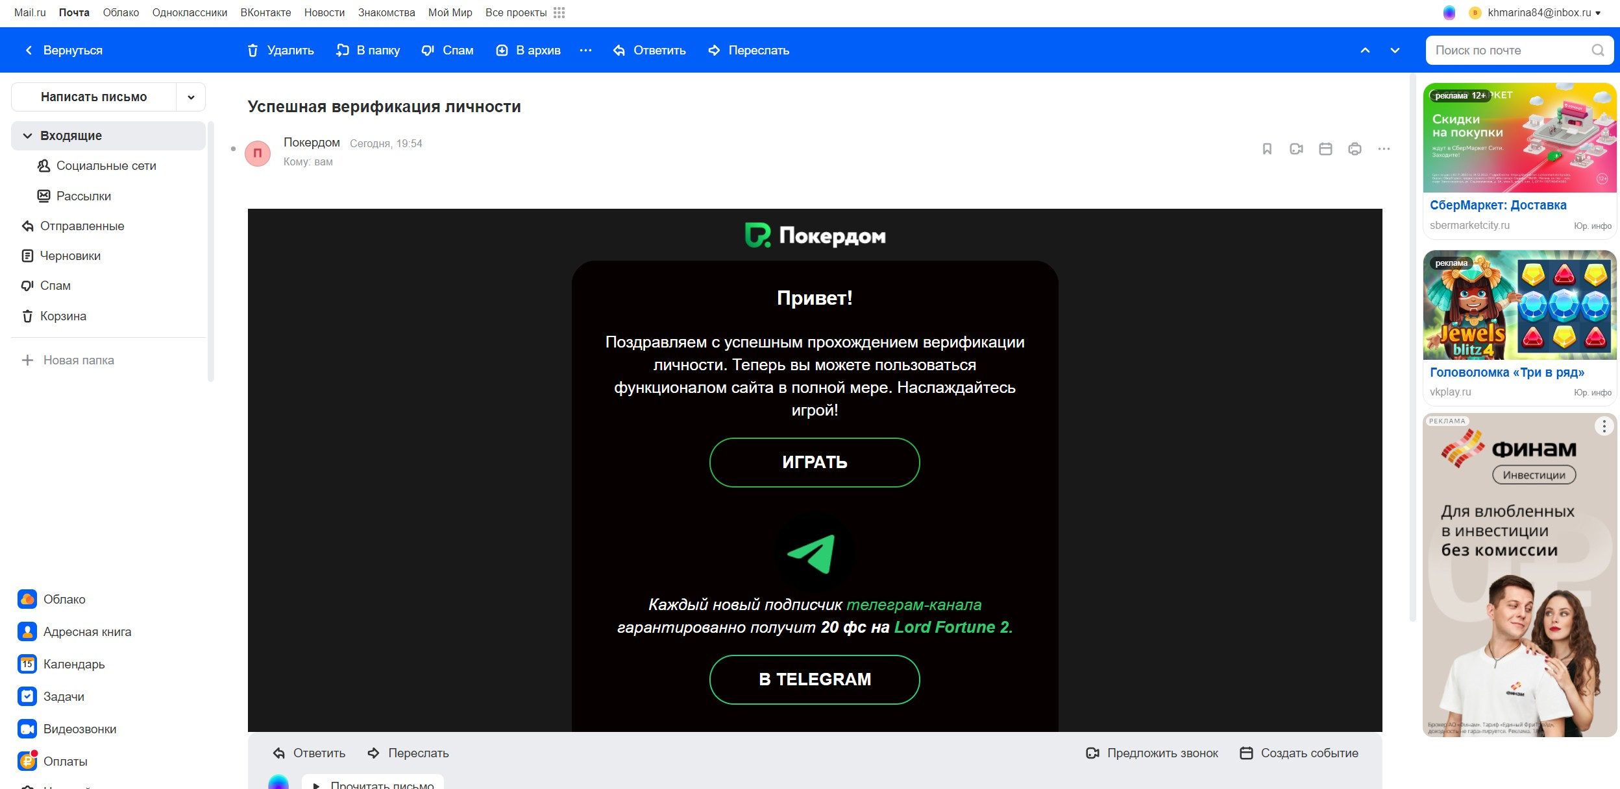Click the search magnifier icon
Image resolution: width=1620 pixels, height=789 pixels.
tap(1597, 50)
